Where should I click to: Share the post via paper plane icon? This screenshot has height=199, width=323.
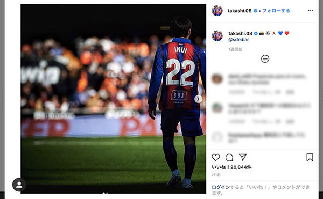click(x=243, y=157)
